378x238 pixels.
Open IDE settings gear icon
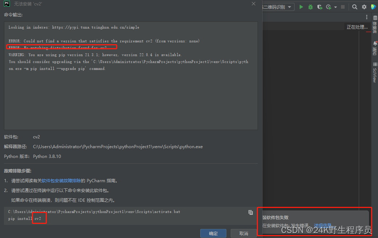(364, 7)
